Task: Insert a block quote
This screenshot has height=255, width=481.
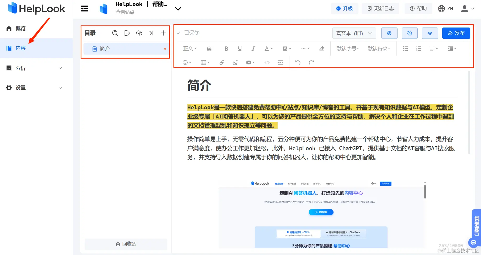Action: pos(209,48)
